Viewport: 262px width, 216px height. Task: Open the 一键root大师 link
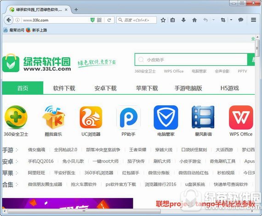[x=106, y=161]
